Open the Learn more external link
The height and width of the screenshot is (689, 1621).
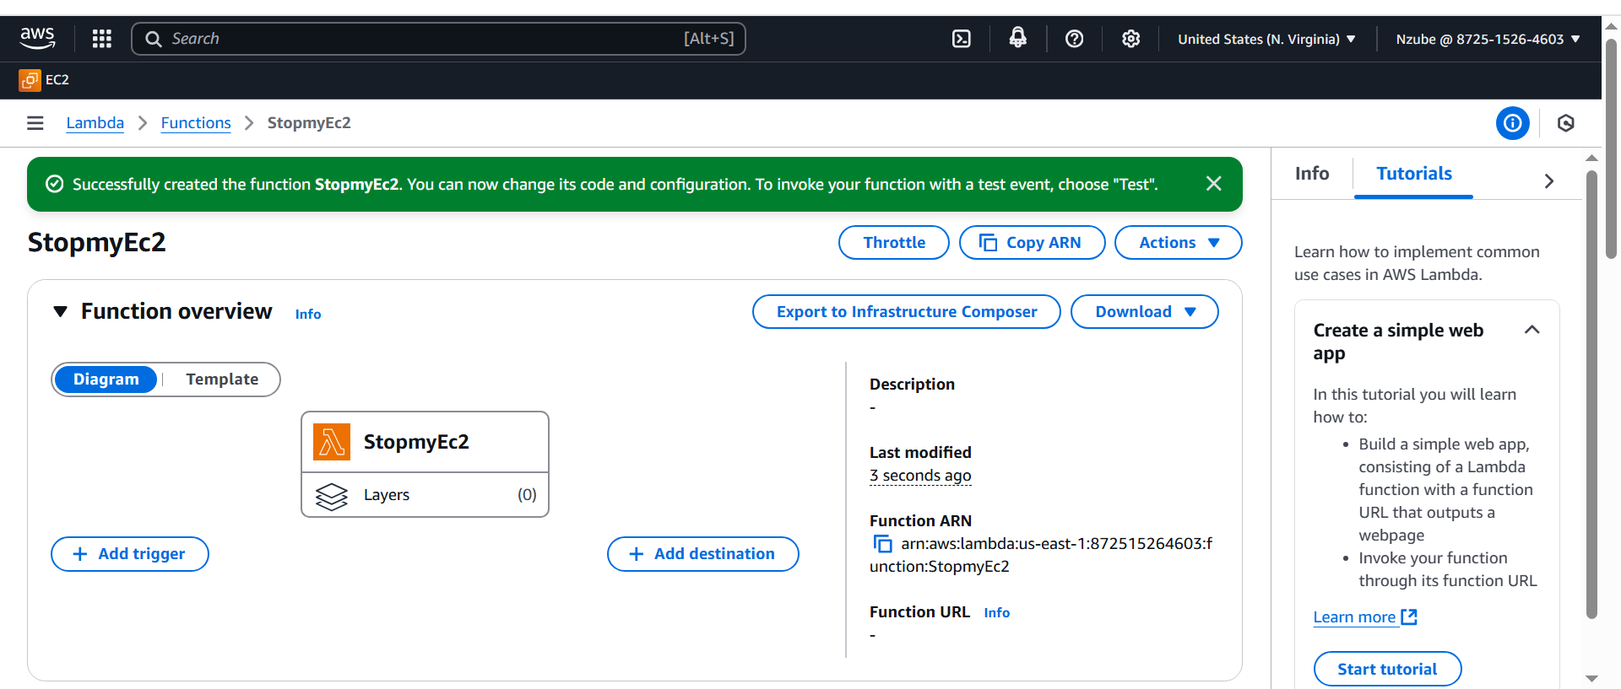[x=1364, y=617]
